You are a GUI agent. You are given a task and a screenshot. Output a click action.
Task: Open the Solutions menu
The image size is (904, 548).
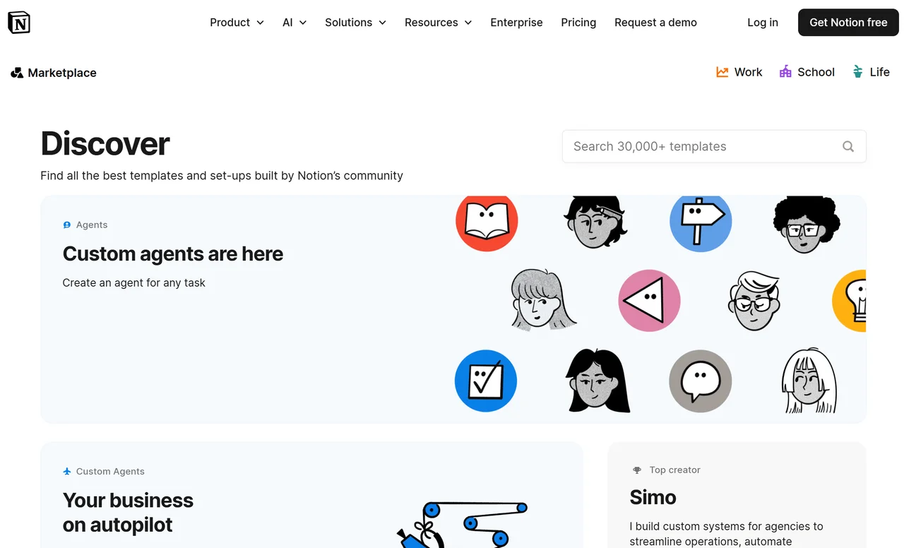pyautogui.click(x=355, y=22)
